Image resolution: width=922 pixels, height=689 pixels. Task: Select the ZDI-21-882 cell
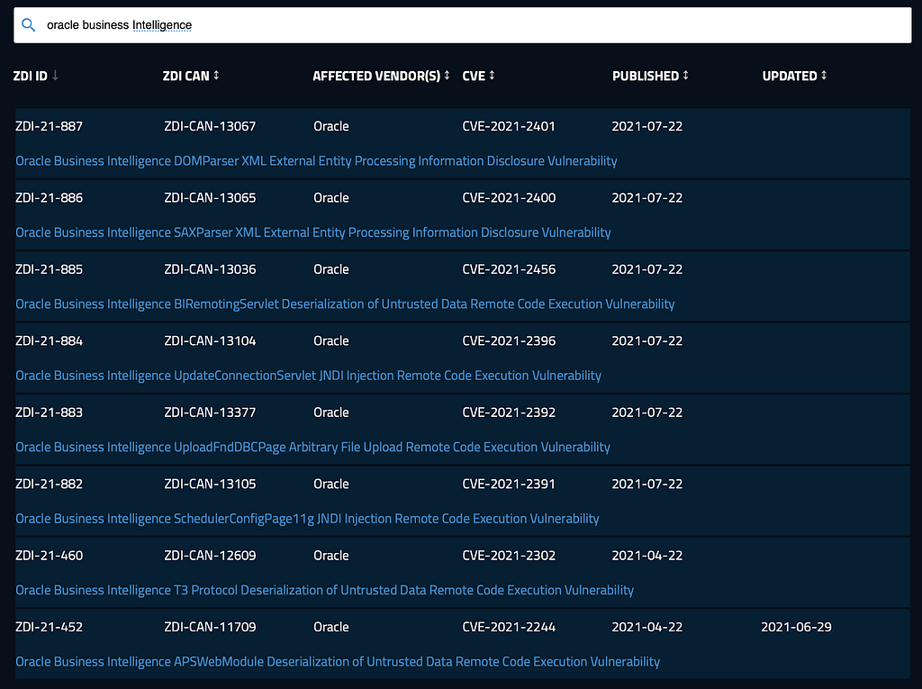49,484
